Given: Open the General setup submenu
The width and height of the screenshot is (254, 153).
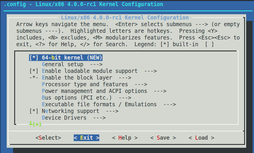Looking at the screenshot, I should point(62,64).
